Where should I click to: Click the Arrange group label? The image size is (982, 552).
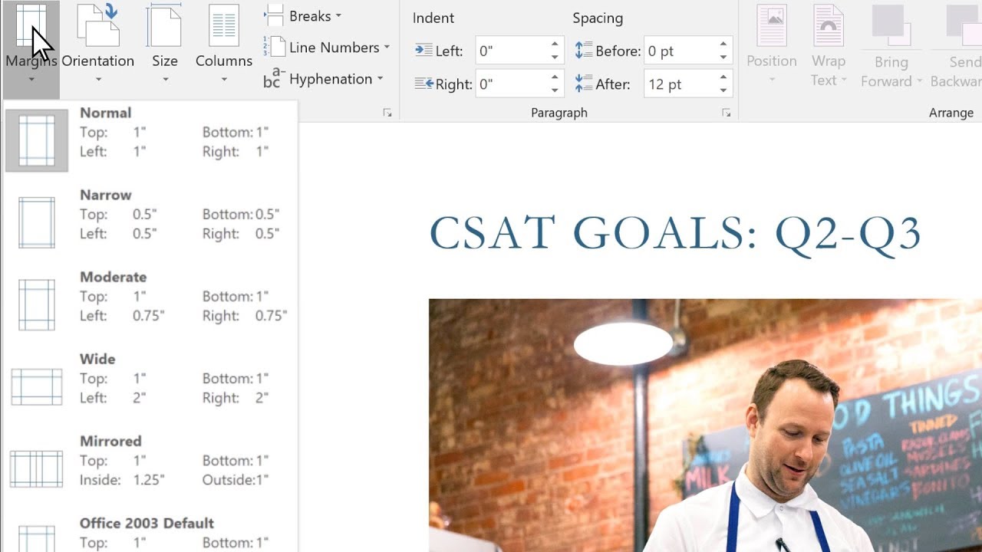click(x=951, y=113)
